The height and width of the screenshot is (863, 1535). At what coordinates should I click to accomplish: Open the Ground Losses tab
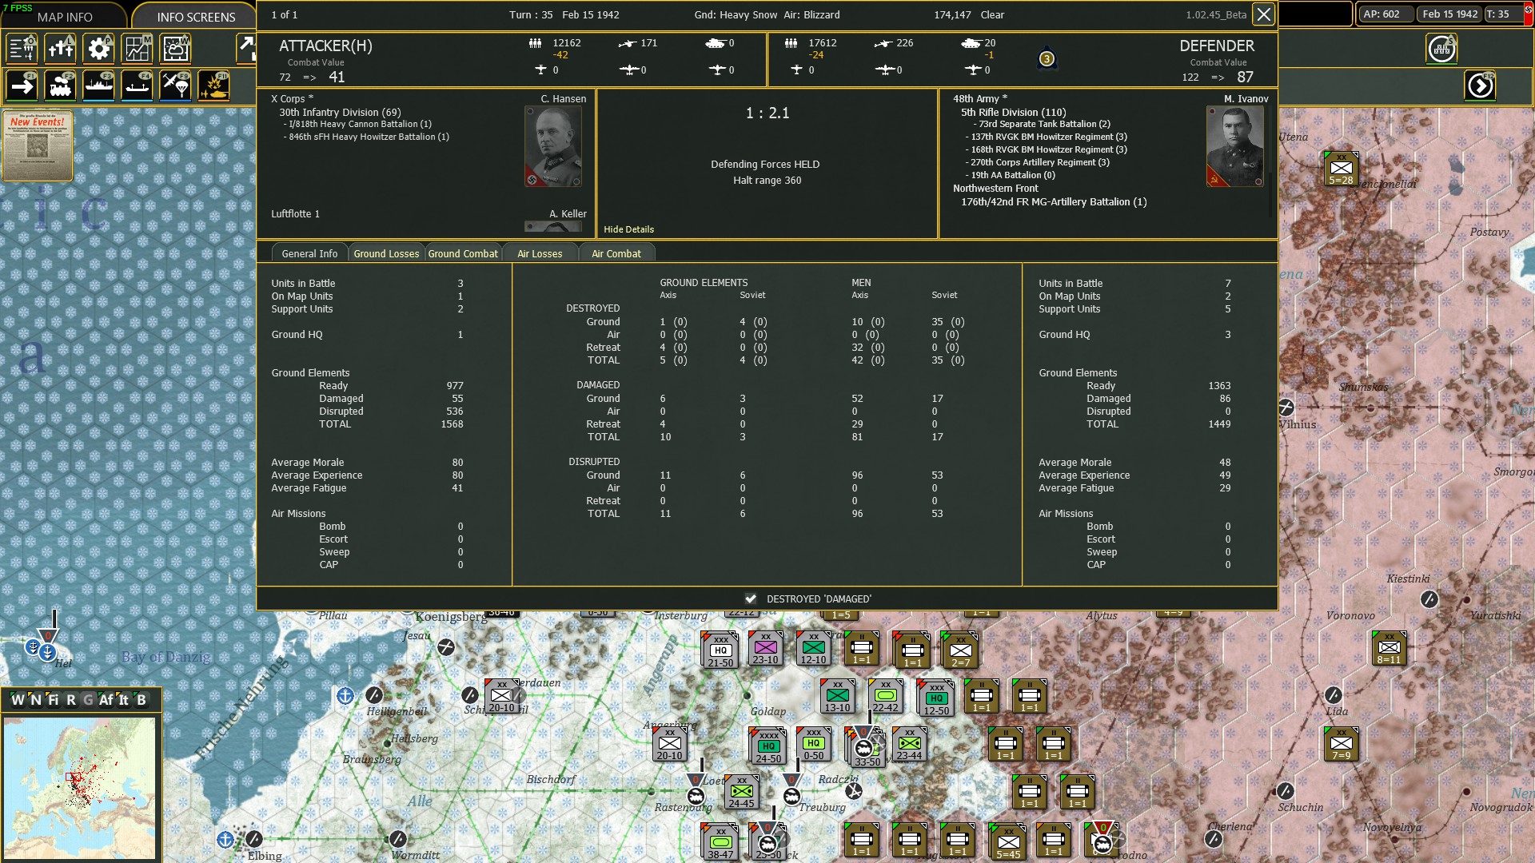coord(386,253)
